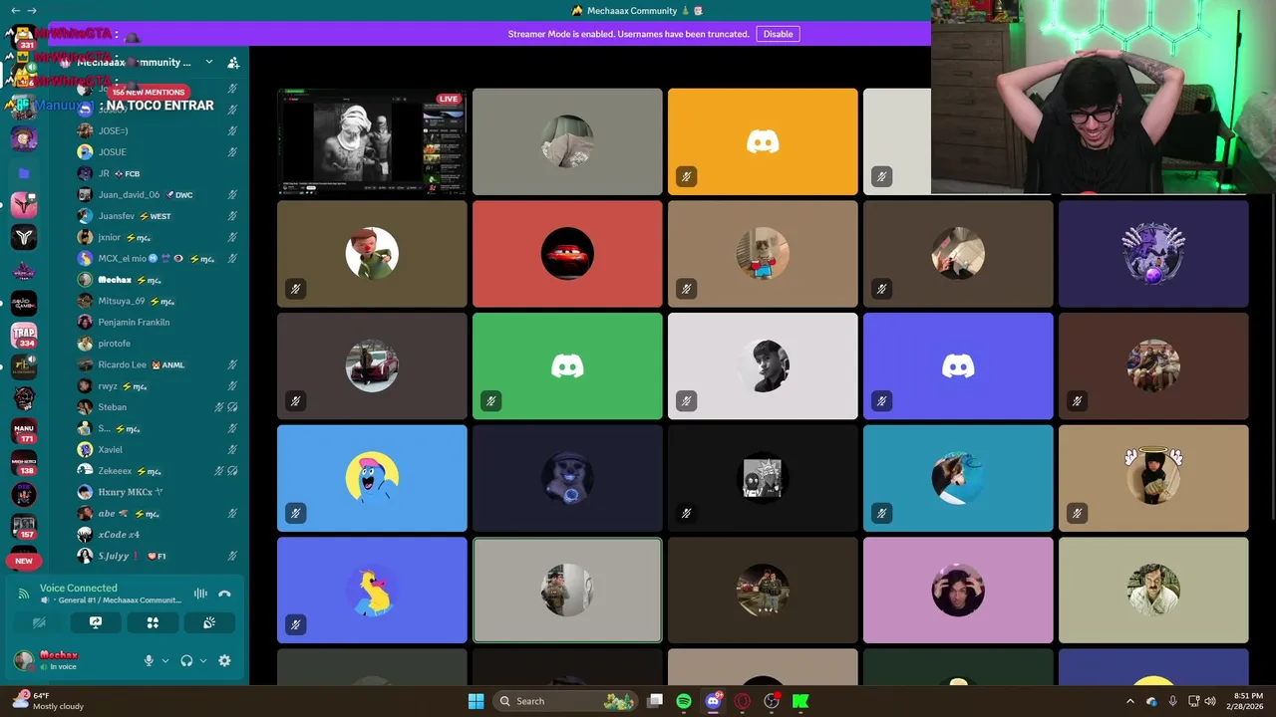The image size is (1276, 717).
Task: Select voice user Ricardo Lee
Action: point(159,364)
